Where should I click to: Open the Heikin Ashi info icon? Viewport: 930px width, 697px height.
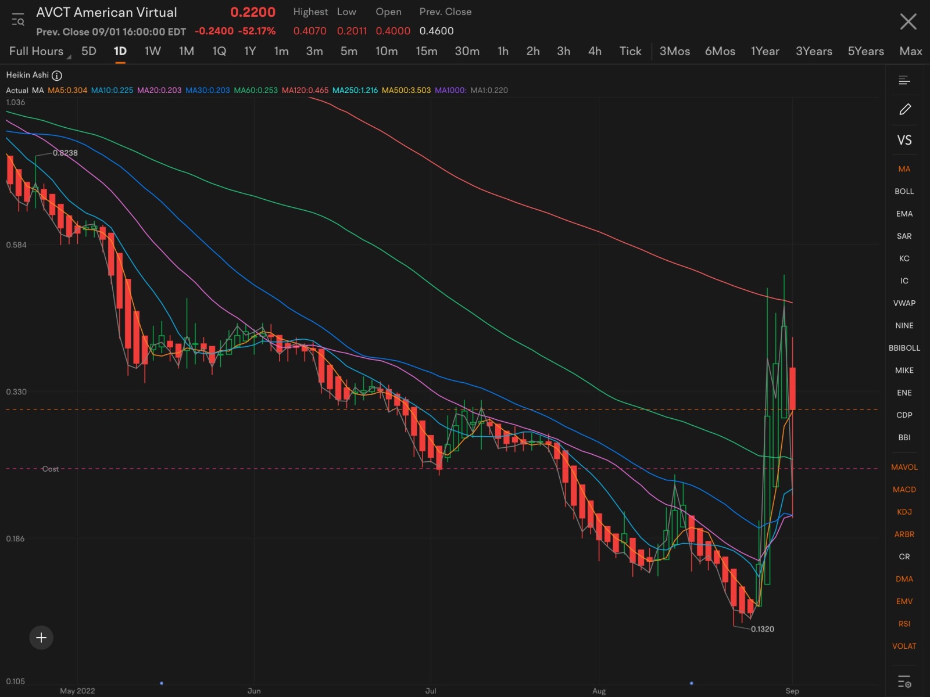coord(57,76)
